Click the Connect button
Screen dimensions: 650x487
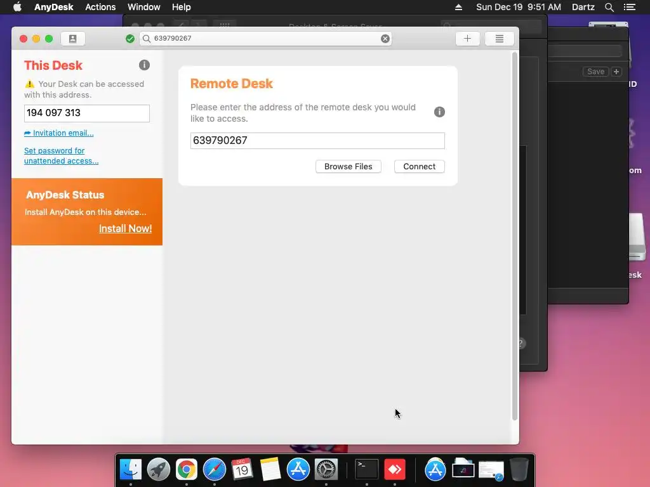coord(419,167)
